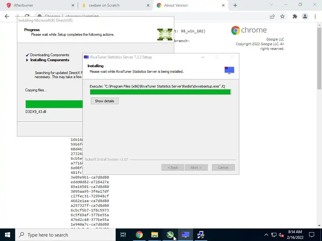Open the taskbar clock and date
322x241 pixels.
295,235
